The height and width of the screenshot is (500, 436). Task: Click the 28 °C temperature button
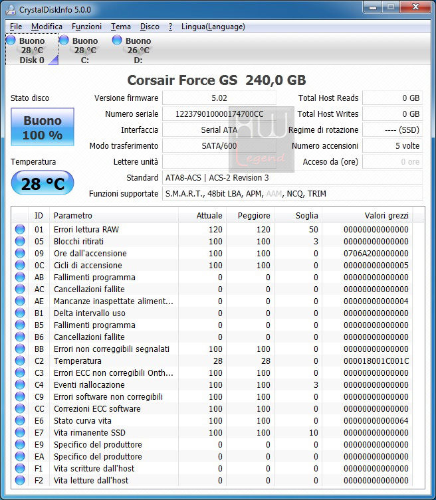pyautogui.click(x=43, y=183)
